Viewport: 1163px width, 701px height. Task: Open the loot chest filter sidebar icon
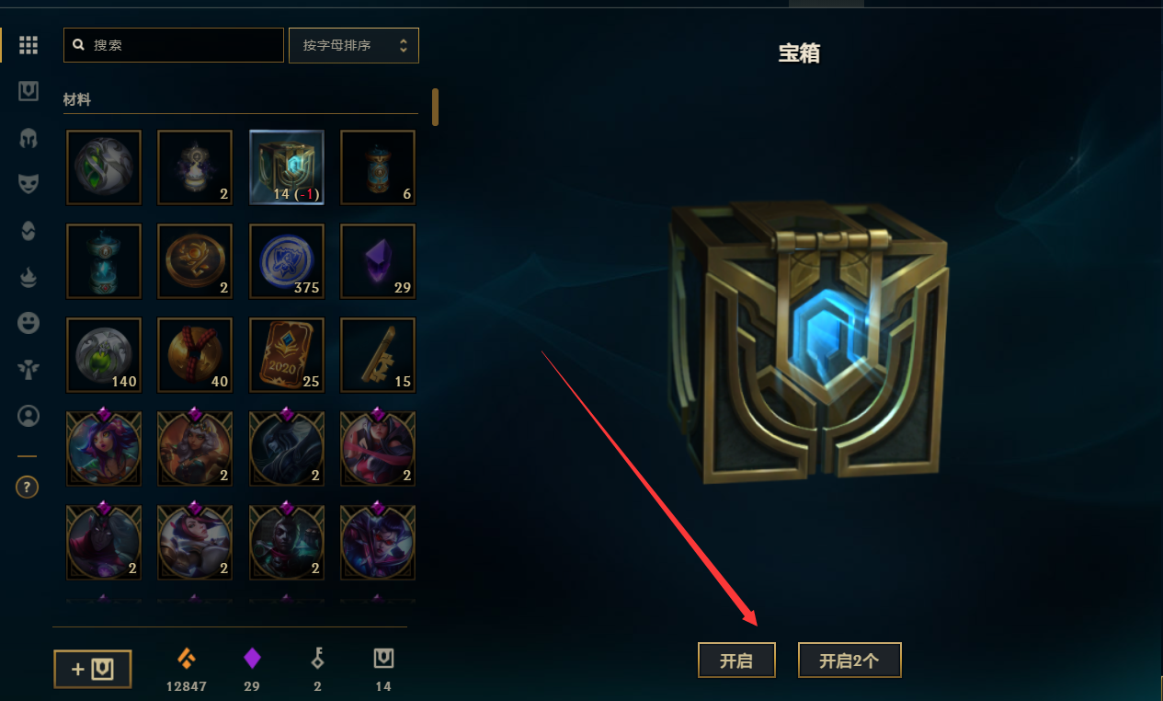tap(29, 91)
